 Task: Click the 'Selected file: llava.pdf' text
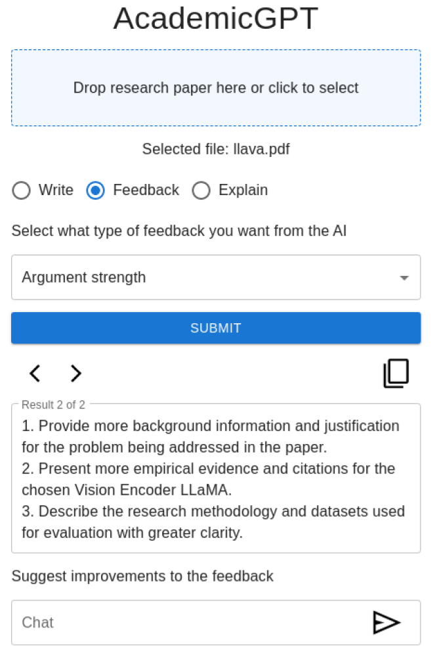[216, 149]
